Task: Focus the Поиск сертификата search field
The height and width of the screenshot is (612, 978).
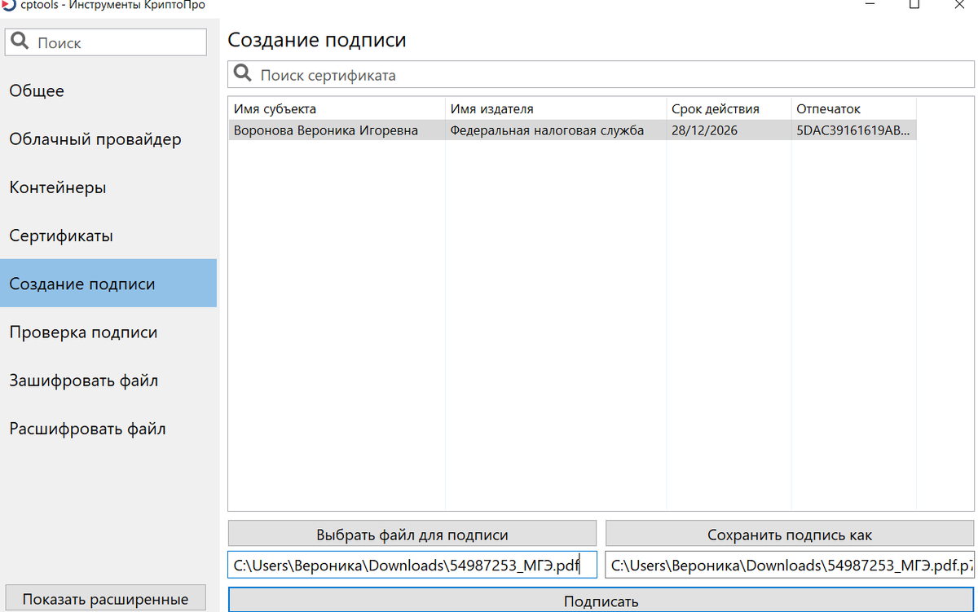Action: click(601, 75)
